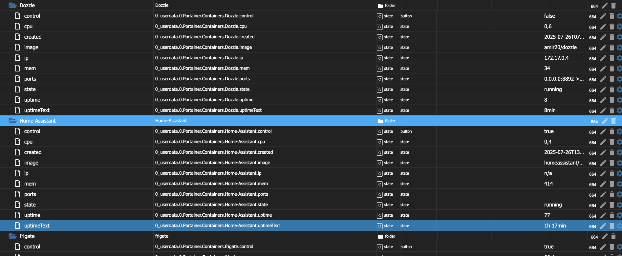The height and width of the screenshot is (256, 622).
Task: Edit the Home-Assistant uptime object
Action: coord(603,215)
